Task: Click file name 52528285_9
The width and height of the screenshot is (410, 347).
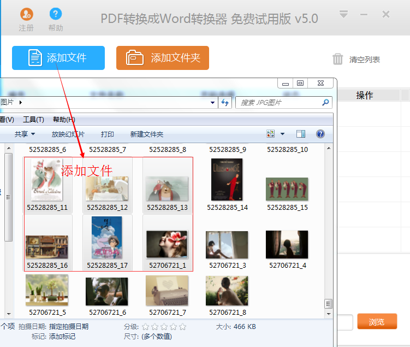Action: click(228, 150)
